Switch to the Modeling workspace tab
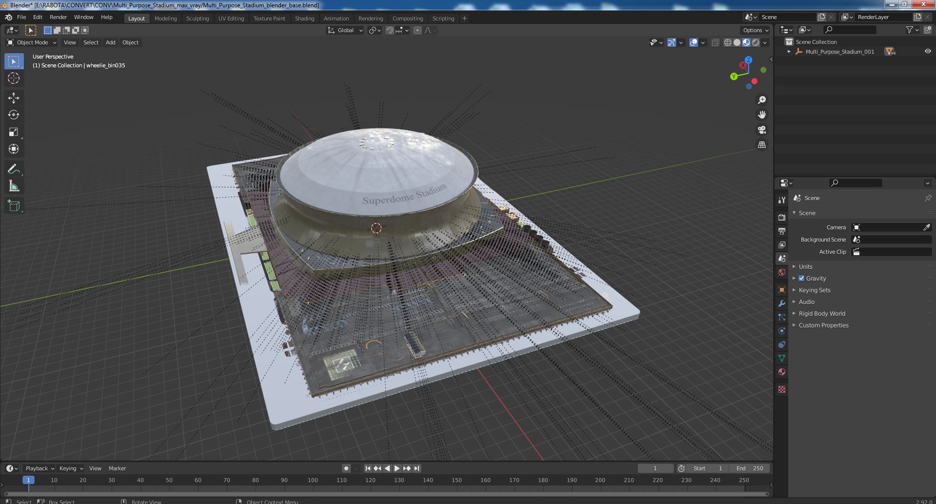 tap(165, 19)
